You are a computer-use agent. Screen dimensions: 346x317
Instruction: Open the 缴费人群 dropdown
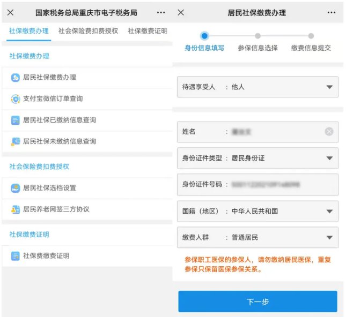click(x=329, y=237)
